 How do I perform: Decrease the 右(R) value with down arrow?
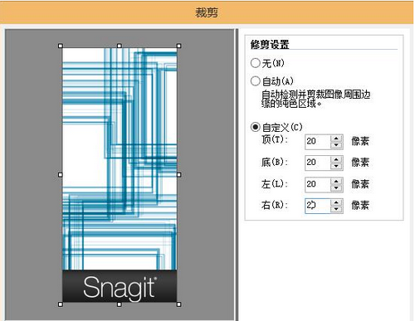pyautogui.click(x=336, y=209)
